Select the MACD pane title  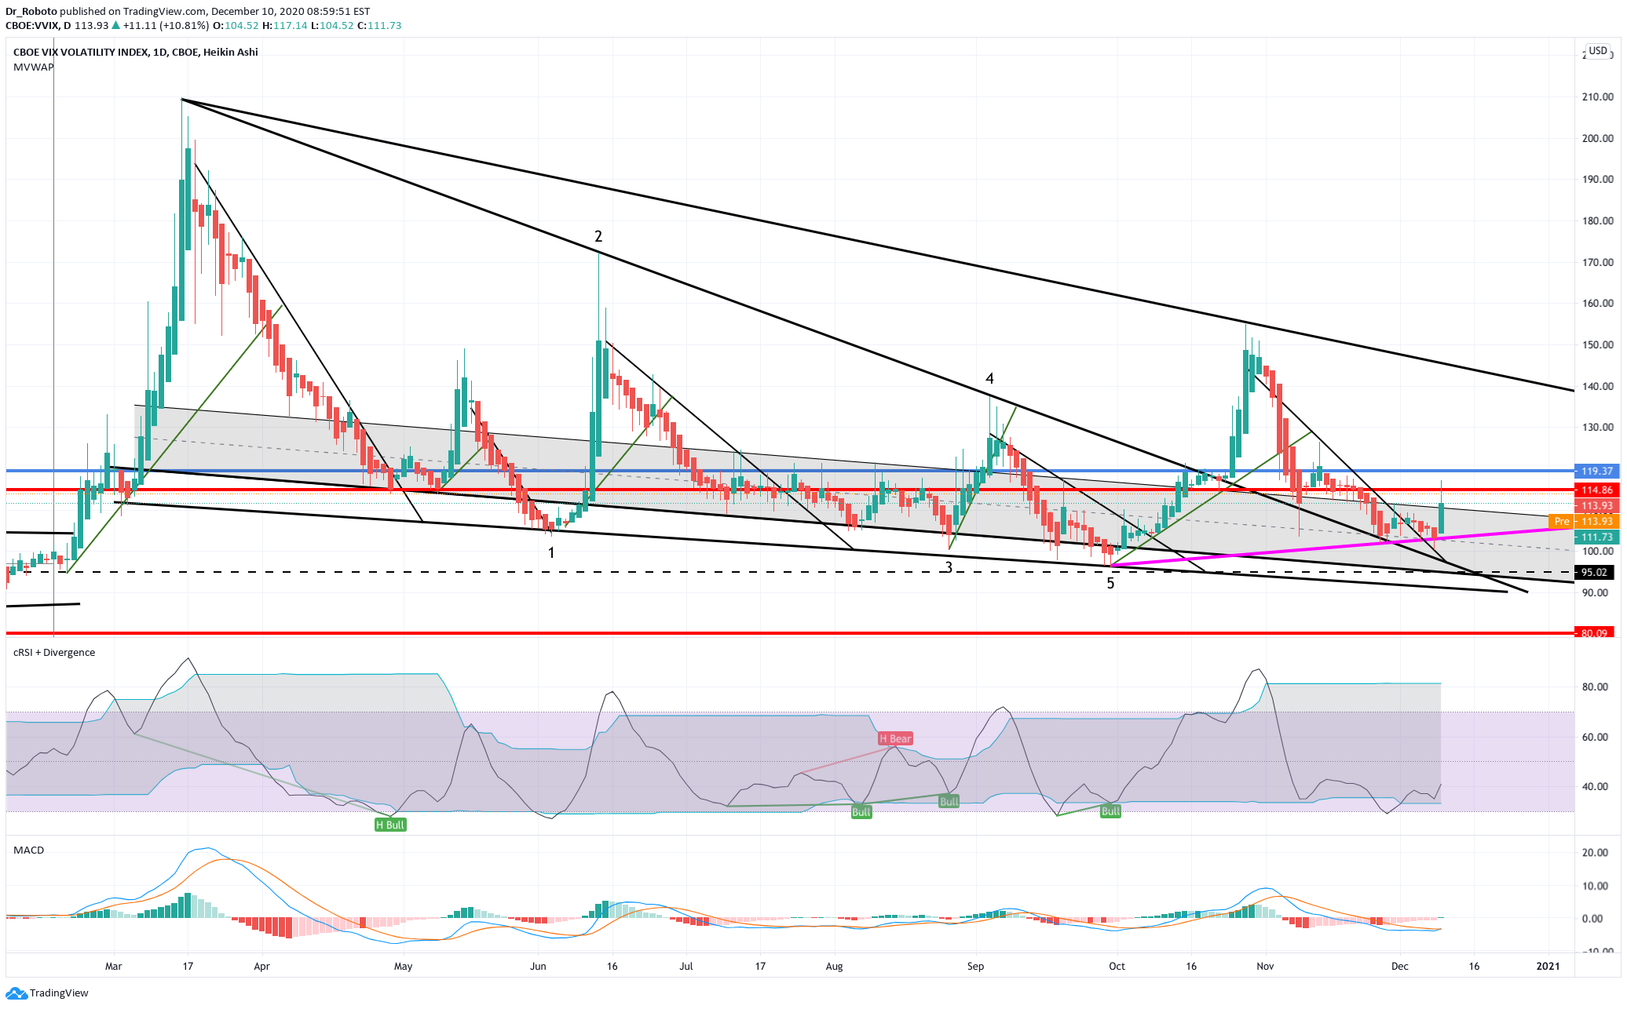[29, 851]
